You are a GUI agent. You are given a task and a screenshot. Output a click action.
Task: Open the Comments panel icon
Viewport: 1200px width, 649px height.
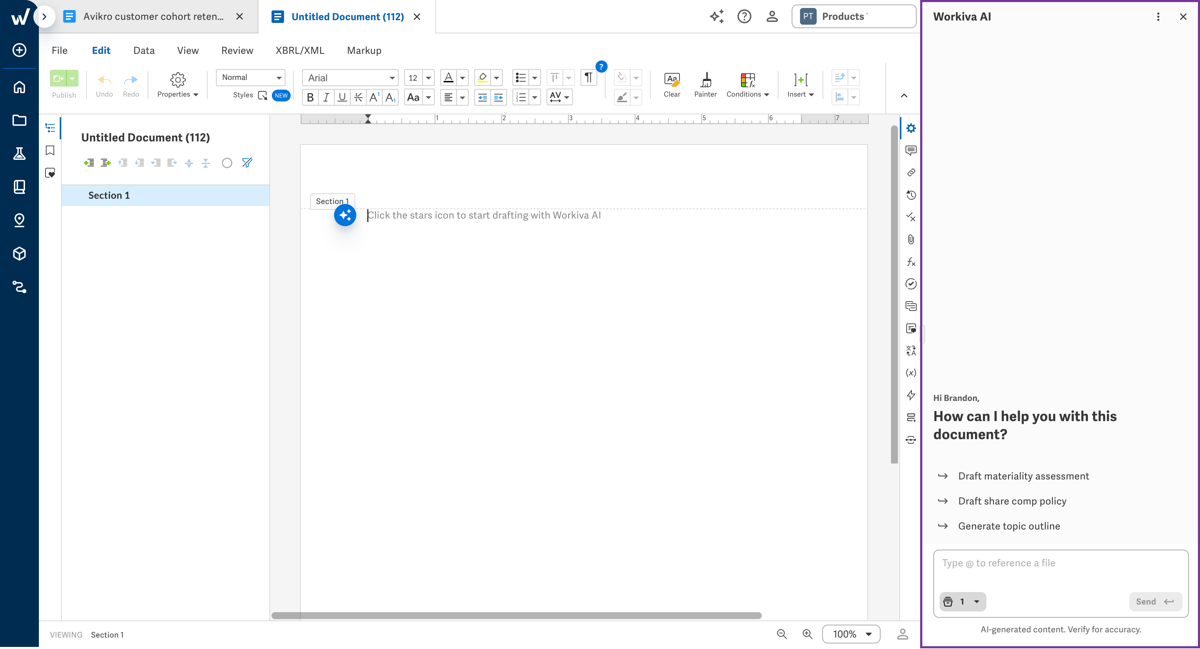click(911, 150)
